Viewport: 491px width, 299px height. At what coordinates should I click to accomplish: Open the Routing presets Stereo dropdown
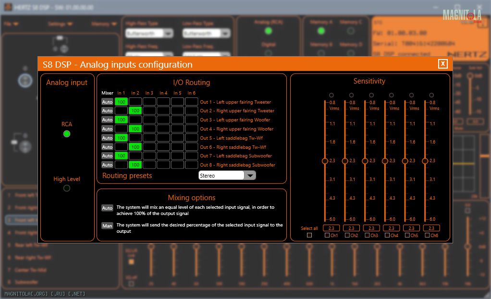coord(227,176)
